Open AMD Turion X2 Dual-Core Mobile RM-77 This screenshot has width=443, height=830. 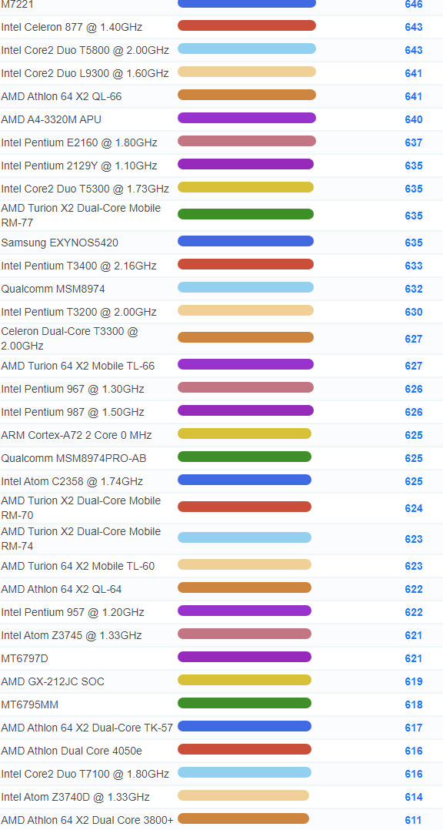click(81, 216)
